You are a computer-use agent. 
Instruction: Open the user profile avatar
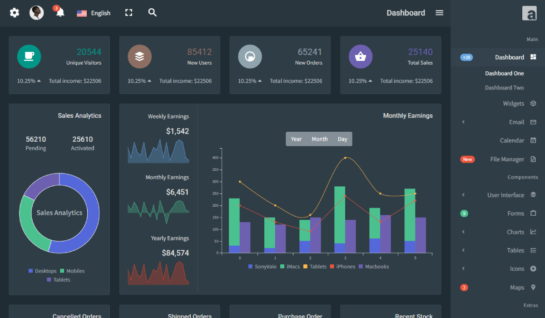tap(37, 13)
